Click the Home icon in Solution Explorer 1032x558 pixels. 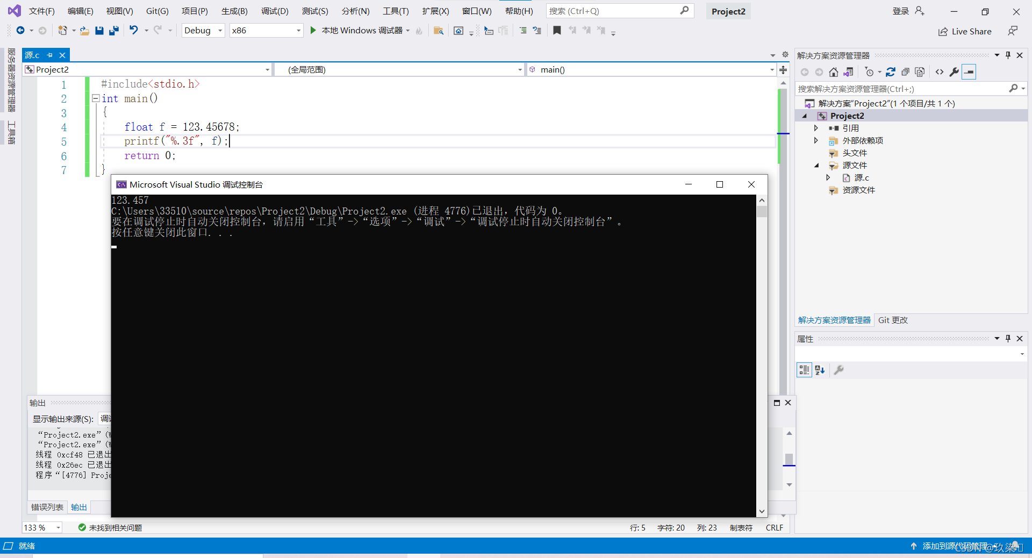click(833, 72)
